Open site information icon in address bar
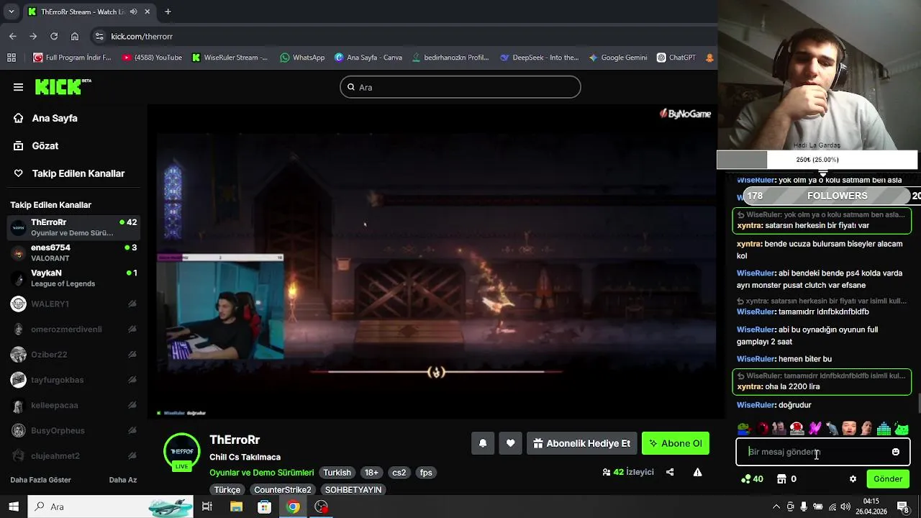 coord(99,36)
